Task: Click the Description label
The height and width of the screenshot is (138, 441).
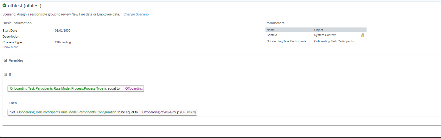Action: pos(11,37)
